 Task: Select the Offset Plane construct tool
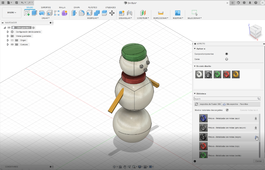click(x=143, y=13)
